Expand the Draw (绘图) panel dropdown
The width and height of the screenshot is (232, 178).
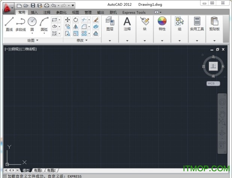(32, 40)
